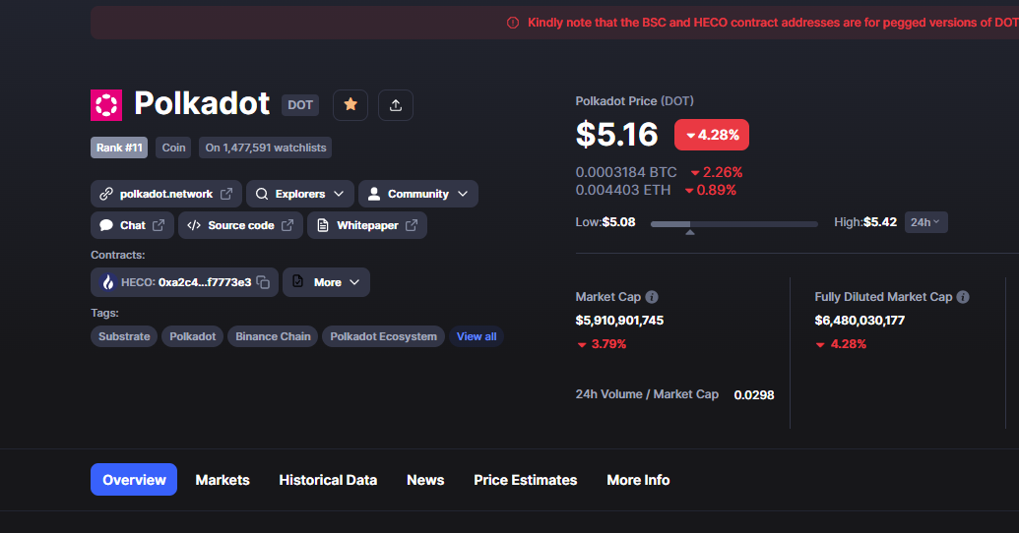Click external link icon beside Source code
The image size is (1019, 533).
(x=287, y=225)
